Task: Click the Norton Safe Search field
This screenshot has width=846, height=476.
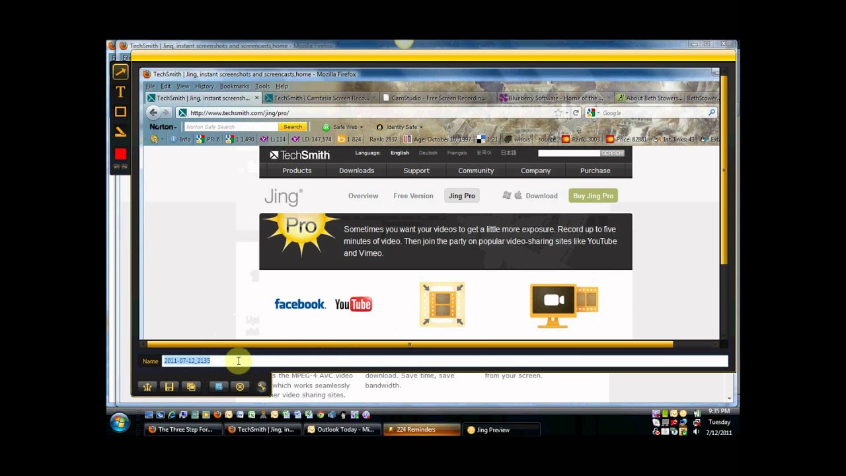Action: (x=231, y=127)
